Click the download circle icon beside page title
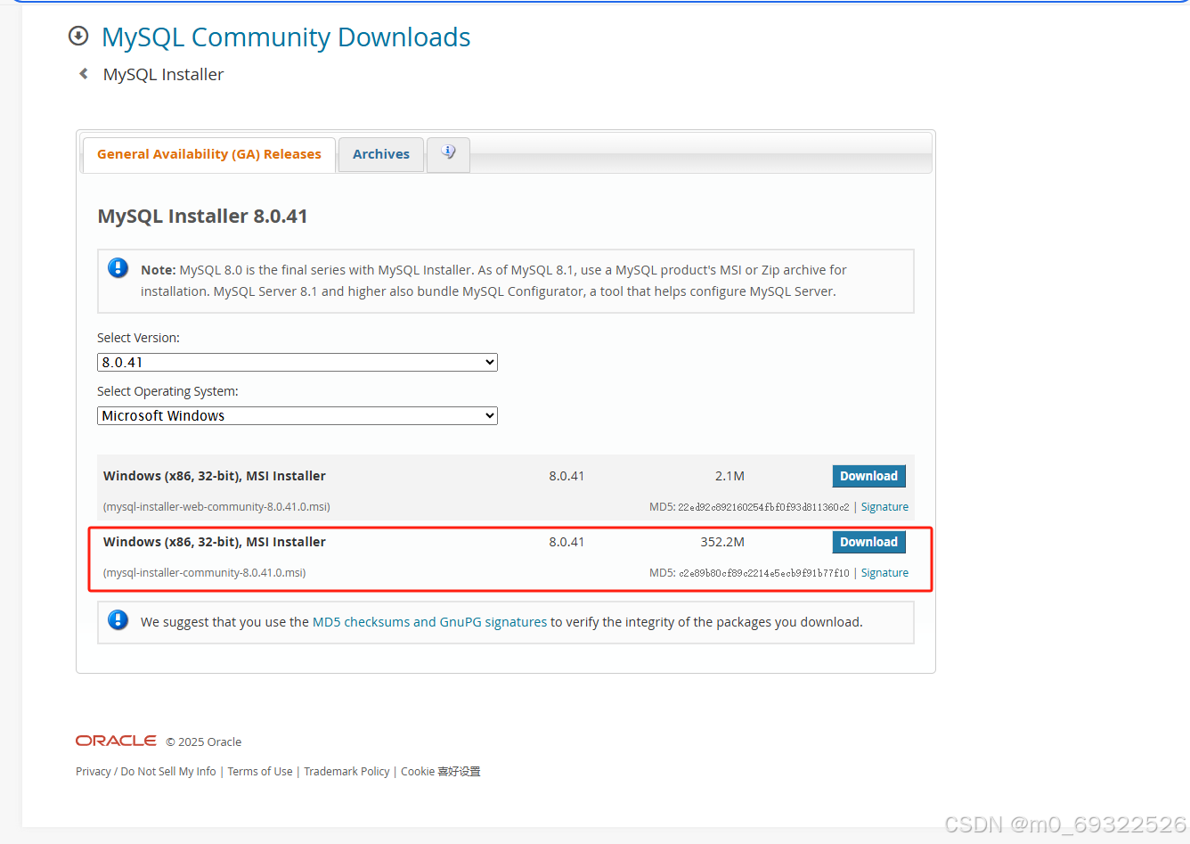 point(78,37)
